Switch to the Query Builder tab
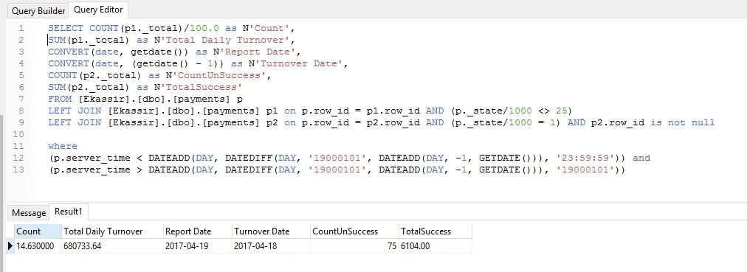Viewport: 747px width, 272px height. [38, 10]
